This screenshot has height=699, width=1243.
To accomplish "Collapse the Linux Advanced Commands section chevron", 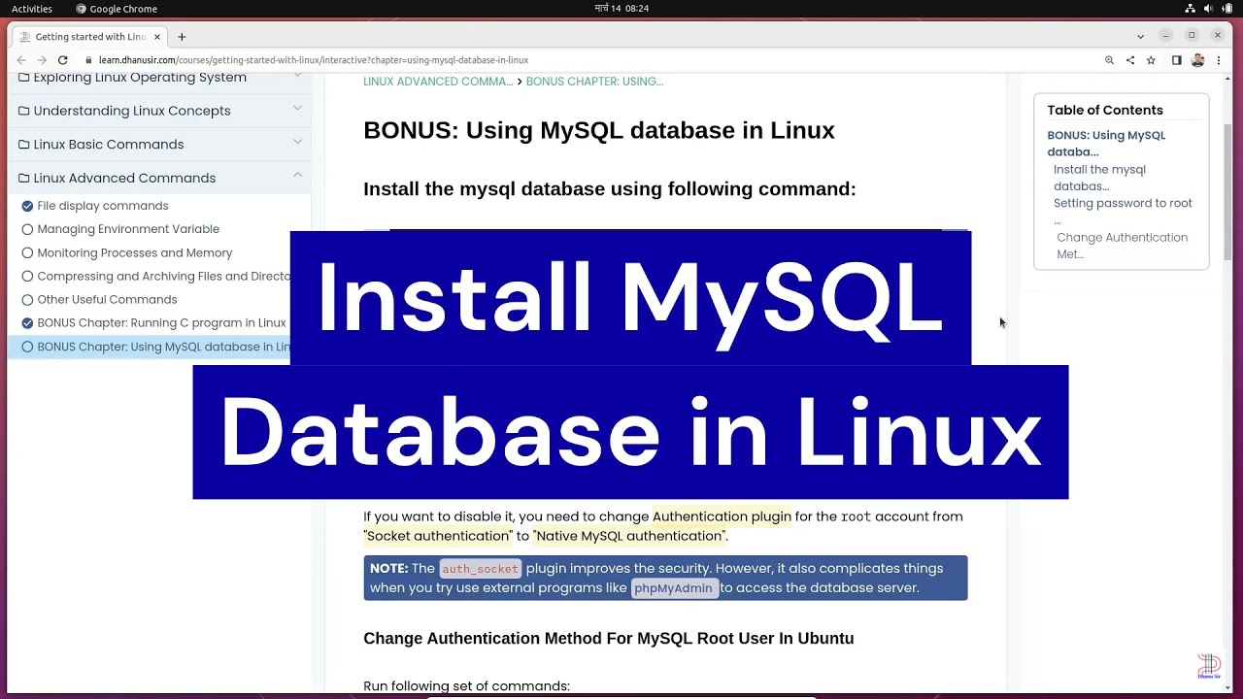I will click(x=298, y=176).
